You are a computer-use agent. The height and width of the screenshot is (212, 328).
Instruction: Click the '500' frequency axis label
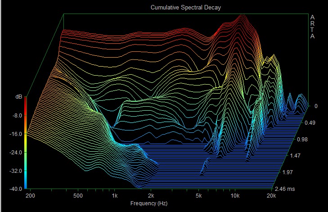coord(78,196)
